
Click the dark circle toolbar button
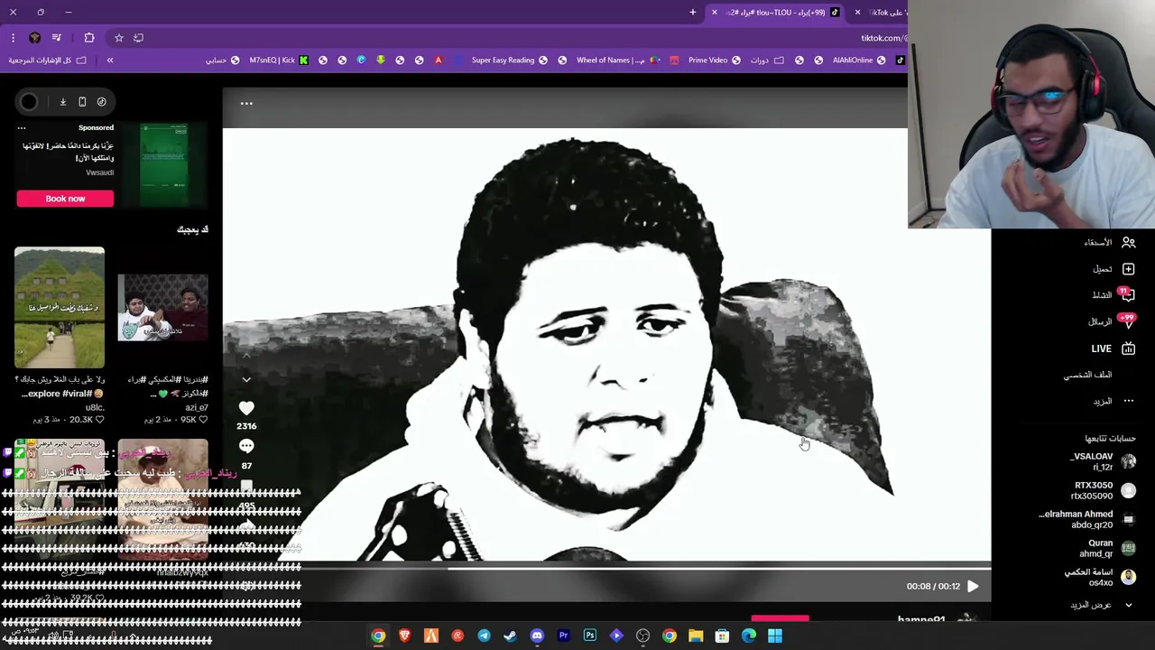pyautogui.click(x=29, y=102)
